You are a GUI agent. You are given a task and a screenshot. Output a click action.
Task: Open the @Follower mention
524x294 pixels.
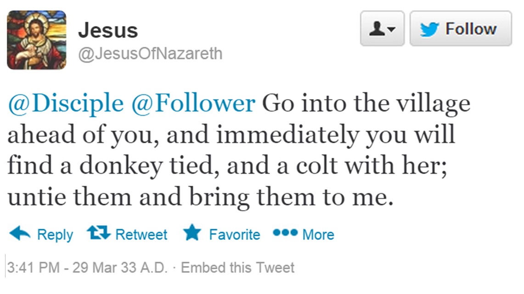coord(193,103)
